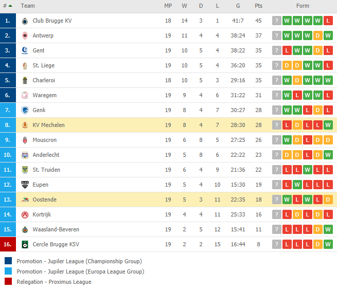
Task: Click the Gent team crest
Action: (x=25, y=50)
